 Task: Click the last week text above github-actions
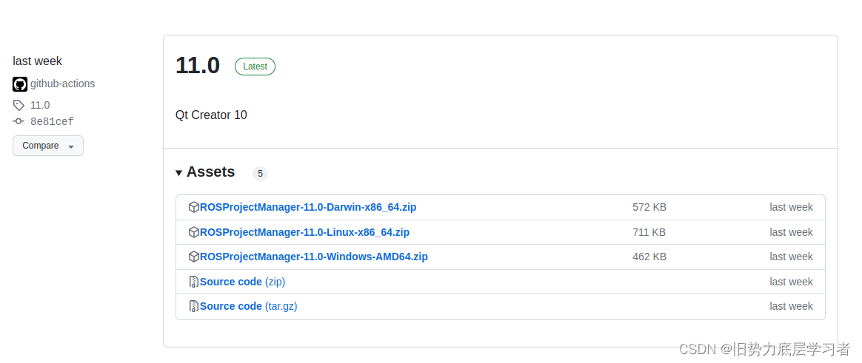point(37,61)
